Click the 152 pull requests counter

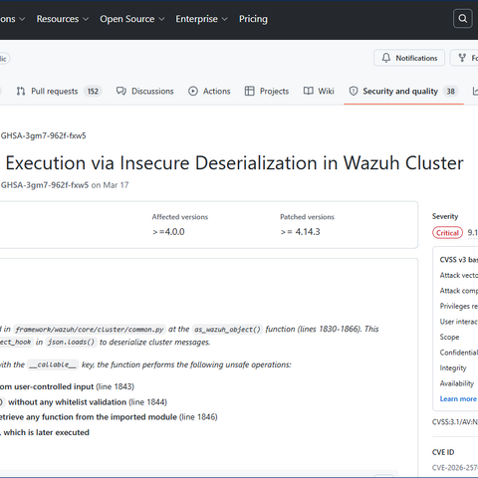click(x=93, y=92)
